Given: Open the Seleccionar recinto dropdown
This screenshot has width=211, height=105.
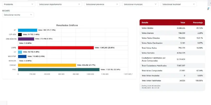Looking at the screenshot, I should tap(18, 15).
